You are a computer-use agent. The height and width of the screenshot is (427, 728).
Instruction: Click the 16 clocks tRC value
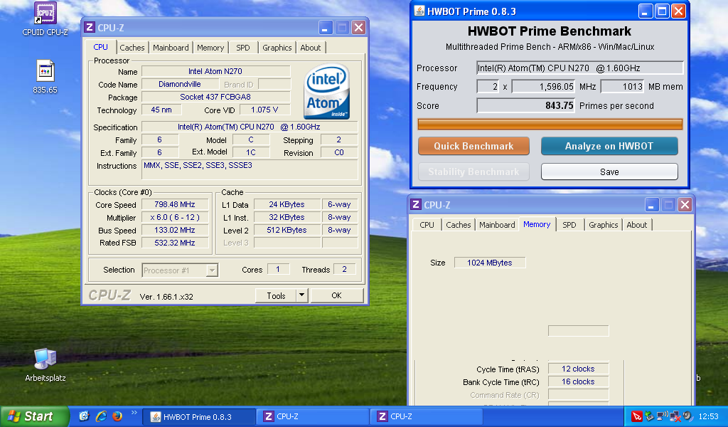pos(578,381)
